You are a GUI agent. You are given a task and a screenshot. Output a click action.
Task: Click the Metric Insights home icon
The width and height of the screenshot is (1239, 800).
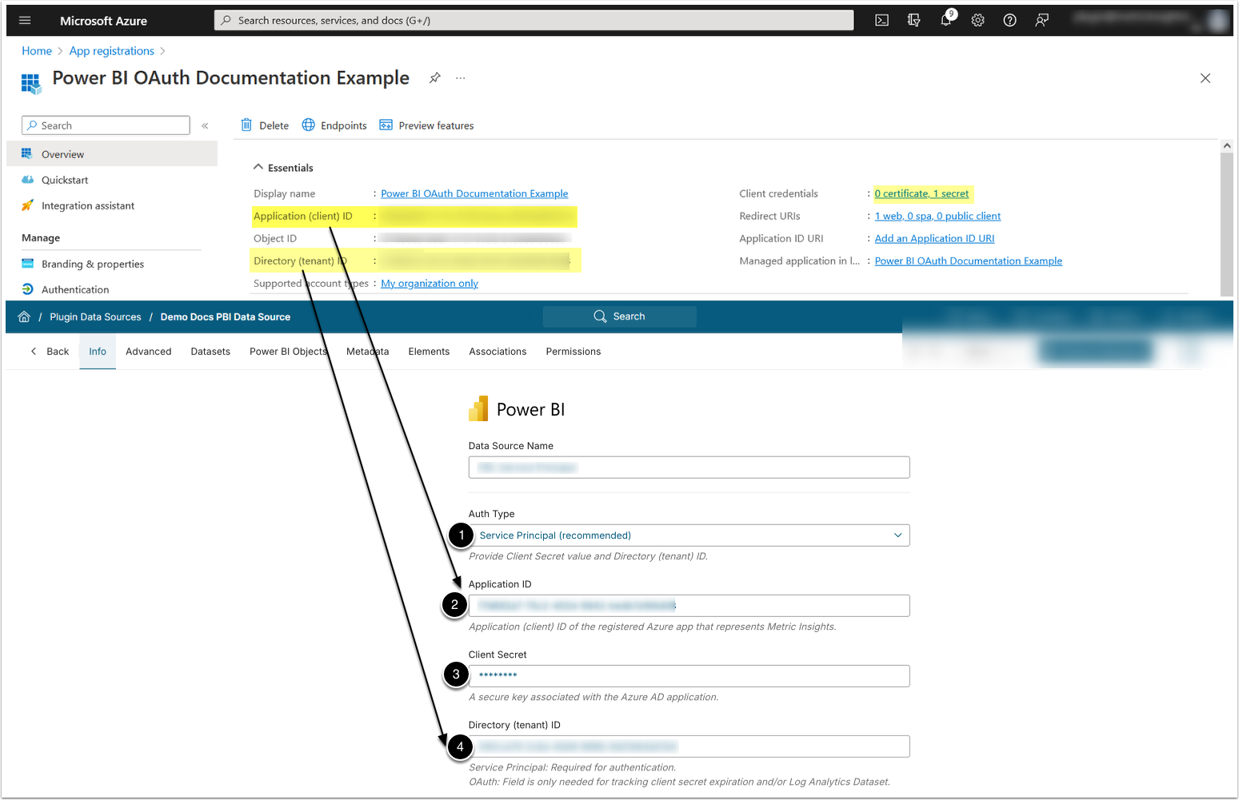pos(24,316)
